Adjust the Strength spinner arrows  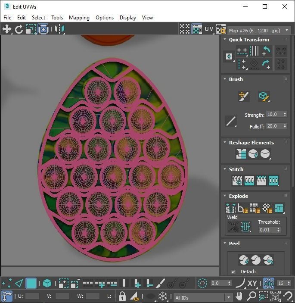click(x=285, y=114)
